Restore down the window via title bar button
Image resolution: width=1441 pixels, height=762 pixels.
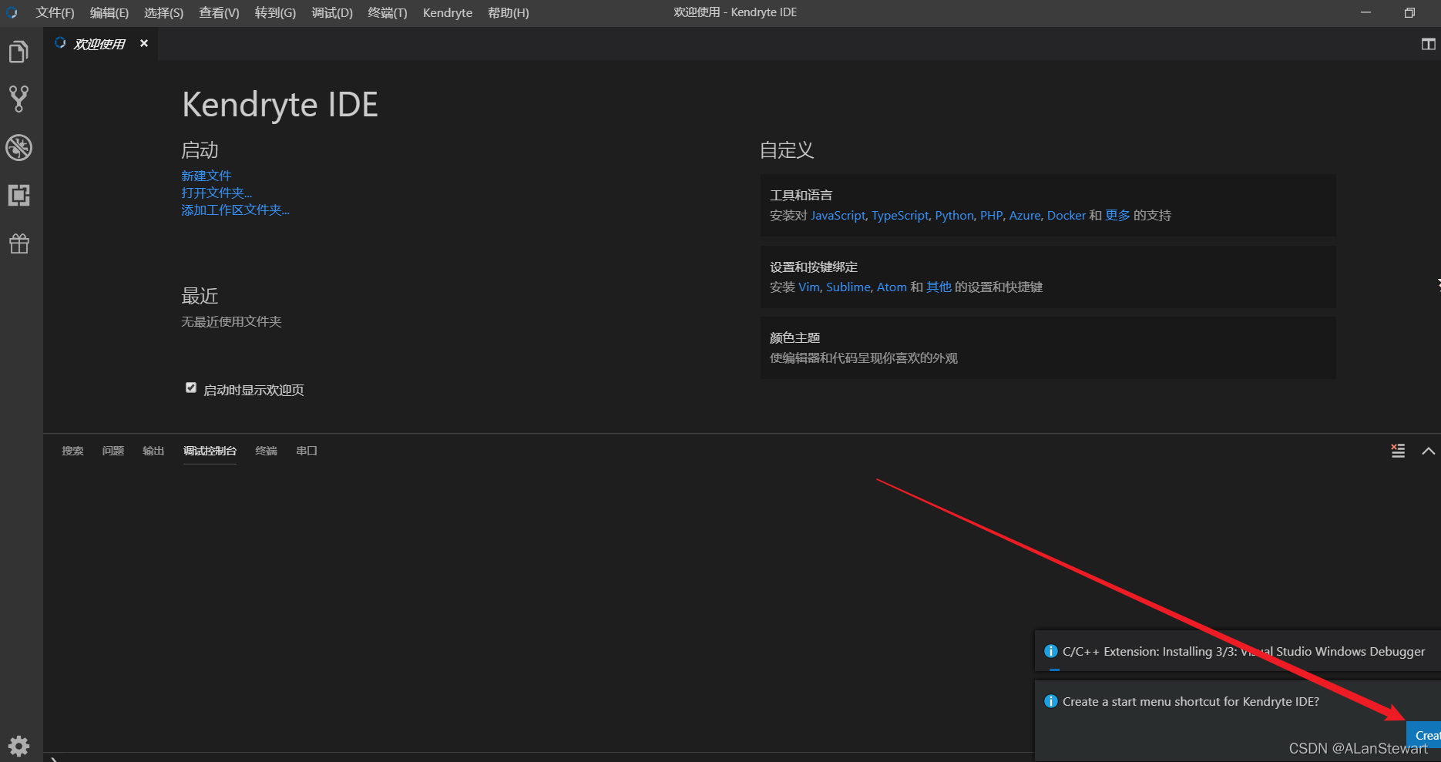pyautogui.click(x=1409, y=12)
